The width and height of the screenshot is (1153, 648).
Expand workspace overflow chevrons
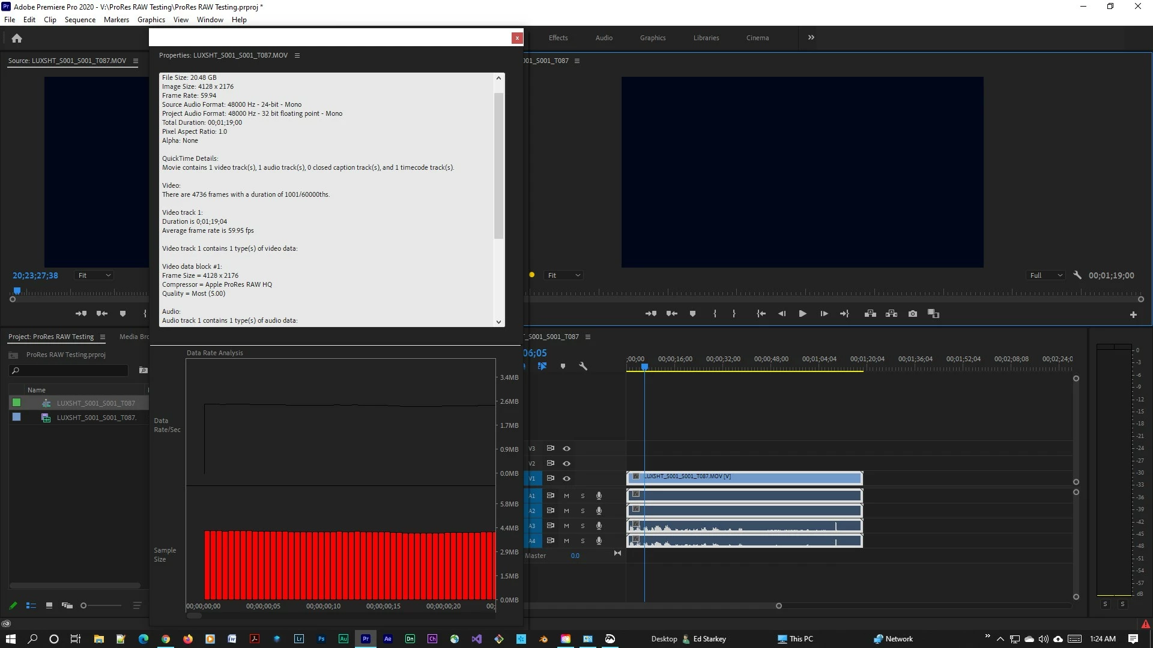pos(811,37)
